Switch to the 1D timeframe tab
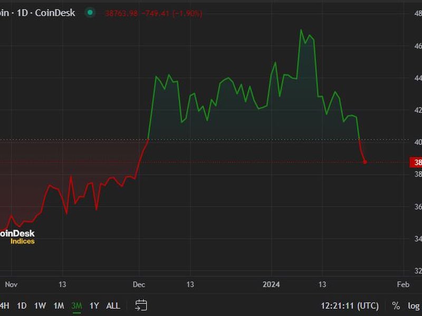Image resolution: width=422 pixels, height=316 pixels. click(22, 305)
